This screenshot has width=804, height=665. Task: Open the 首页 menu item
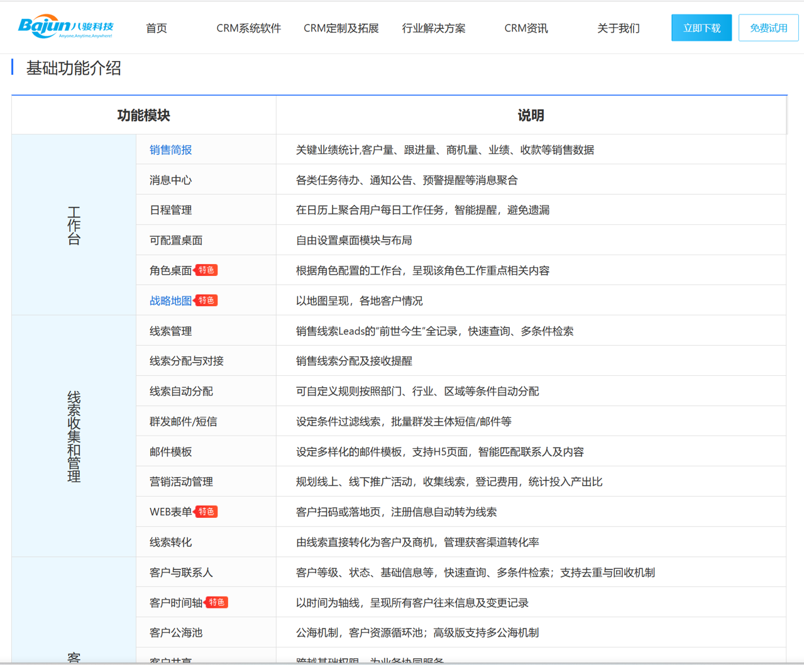(157, 28)
